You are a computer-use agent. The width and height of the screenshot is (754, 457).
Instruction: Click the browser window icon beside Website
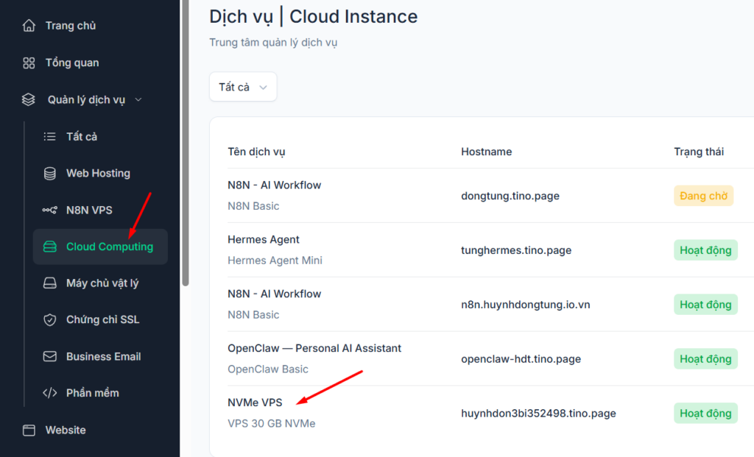tap(29, 430)
